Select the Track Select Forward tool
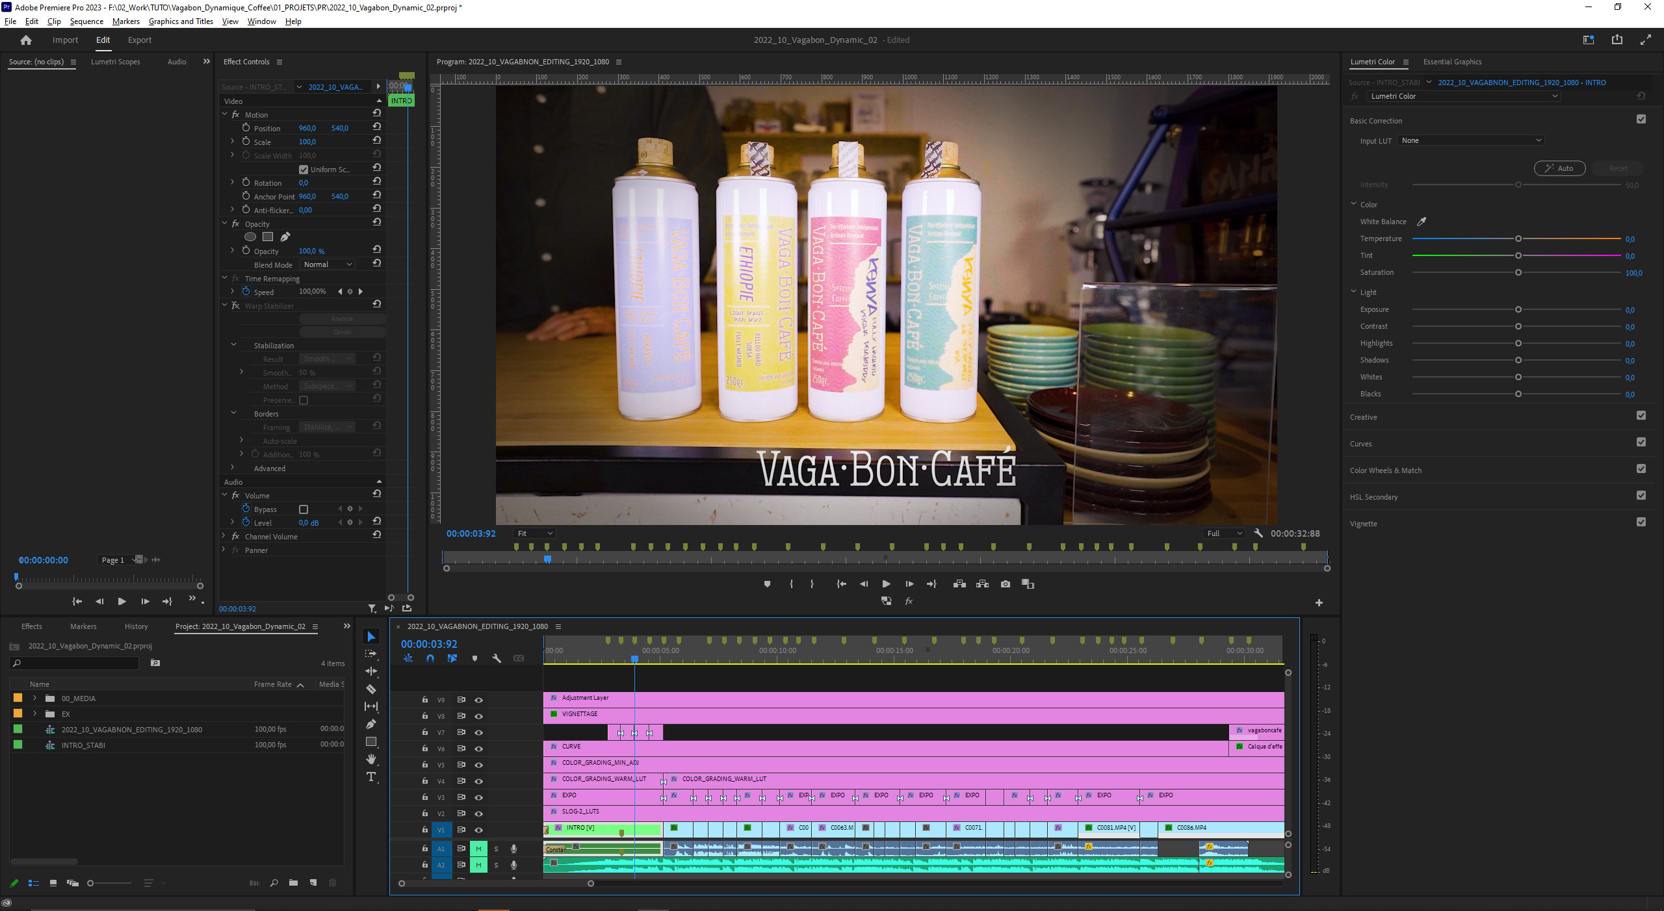The height and width of the screenshot is (911, 1664). pyautogui.click(x=371, y=654)
